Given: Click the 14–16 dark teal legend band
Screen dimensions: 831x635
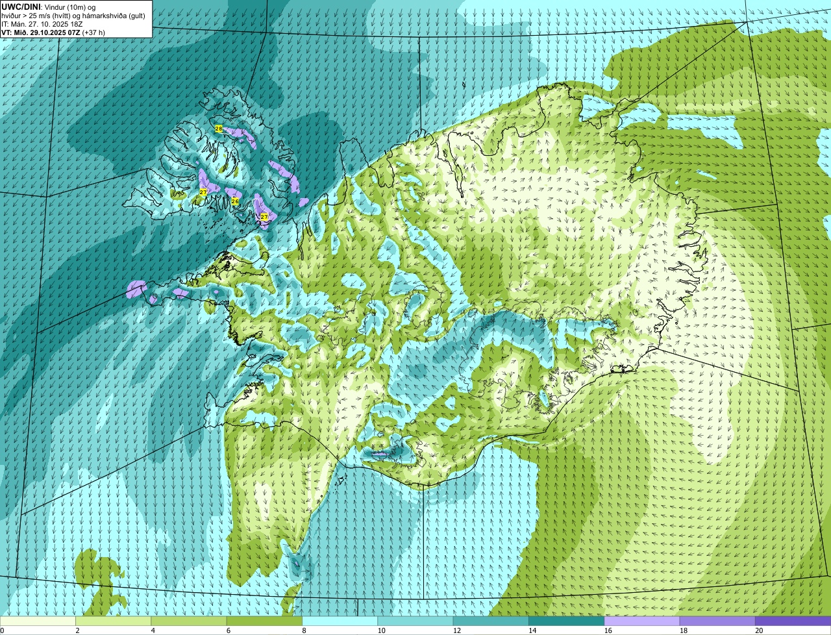Looking at the screenshot, I should point(567,621).
